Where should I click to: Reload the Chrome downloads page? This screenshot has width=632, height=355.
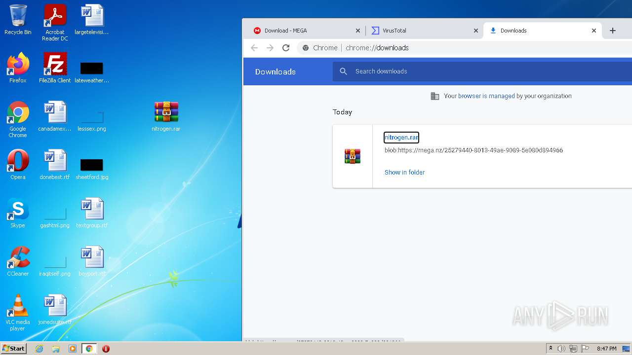pos(286,48)
